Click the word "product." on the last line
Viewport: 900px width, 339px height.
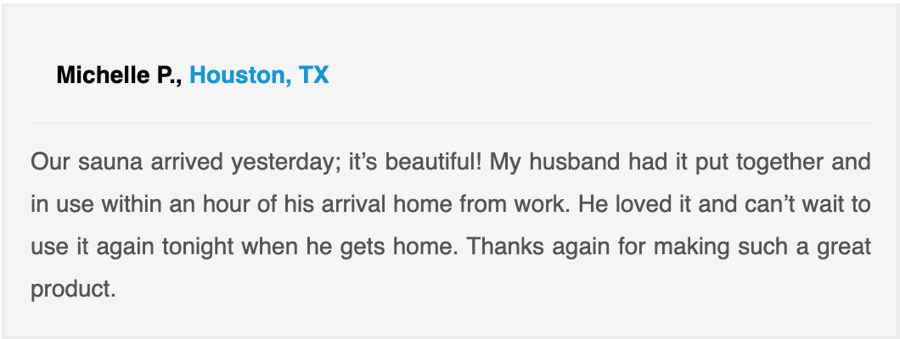74,290
